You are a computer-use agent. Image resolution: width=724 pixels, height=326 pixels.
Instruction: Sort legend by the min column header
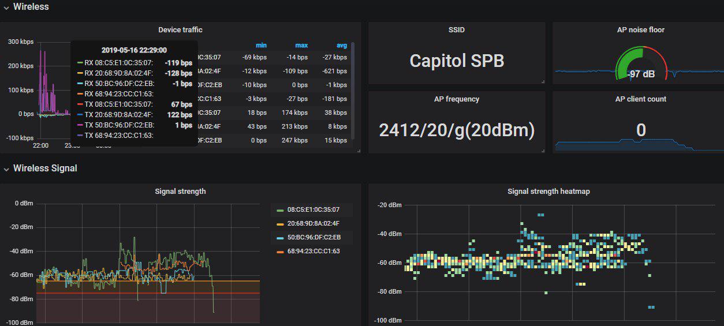261,46
